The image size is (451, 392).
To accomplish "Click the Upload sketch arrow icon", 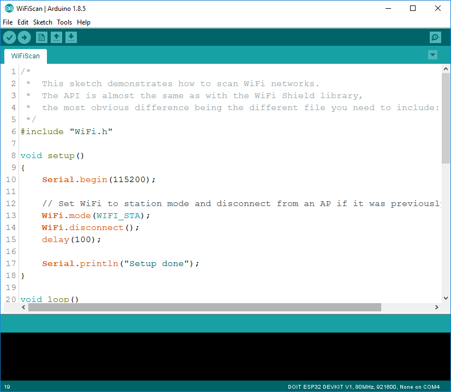I will [24, 37].
